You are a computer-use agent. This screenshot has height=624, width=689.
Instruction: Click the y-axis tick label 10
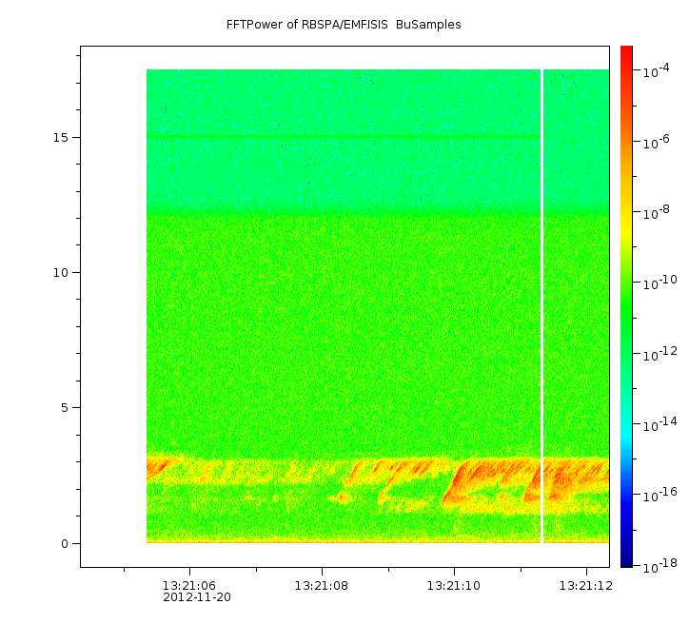61,273
